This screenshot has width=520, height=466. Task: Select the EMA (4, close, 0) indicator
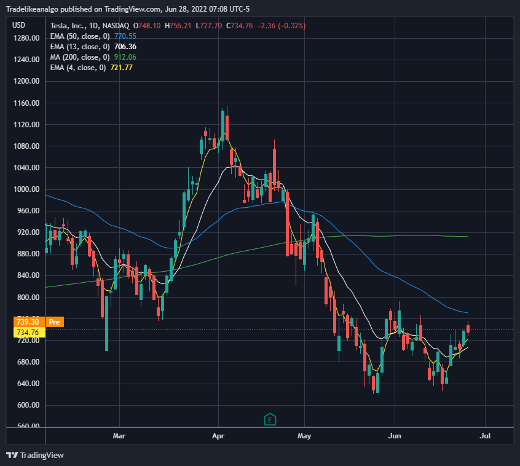tap(78, 68)
